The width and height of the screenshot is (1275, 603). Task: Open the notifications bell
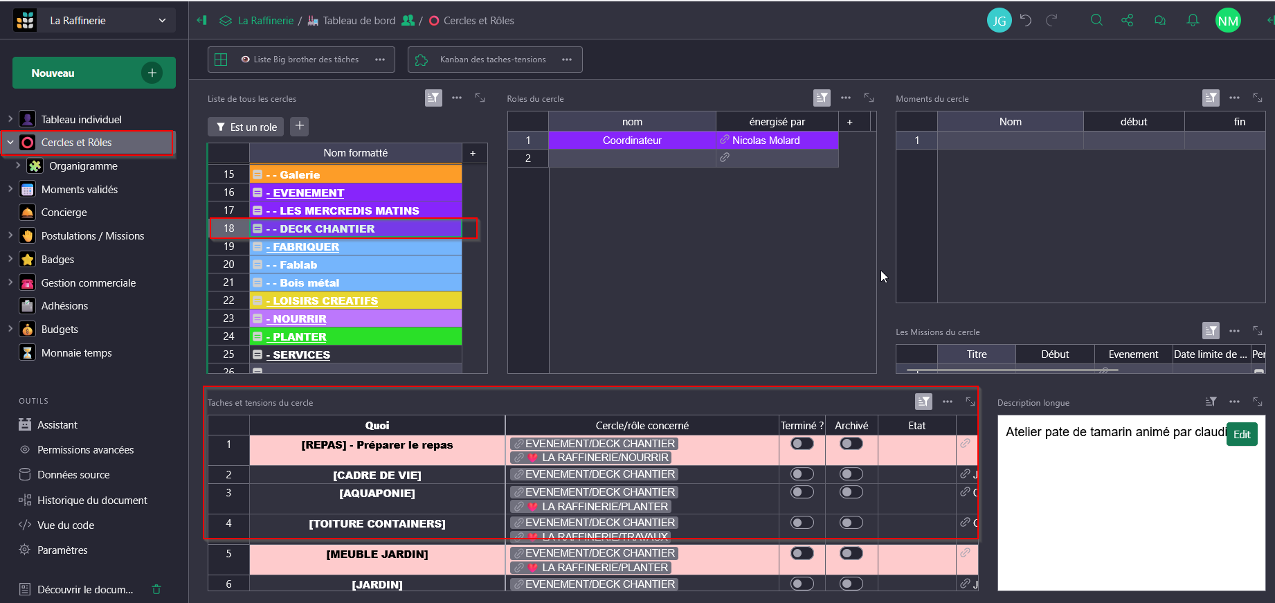pos(1193,21)
